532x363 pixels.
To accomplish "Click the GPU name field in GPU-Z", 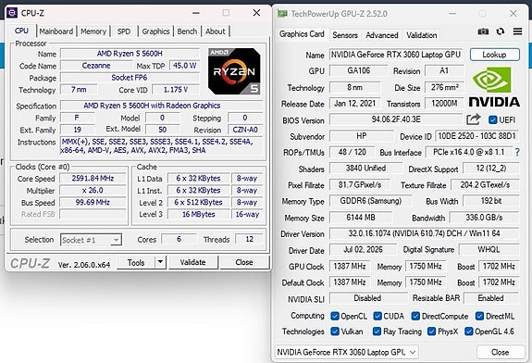I will tap(396, 55).
